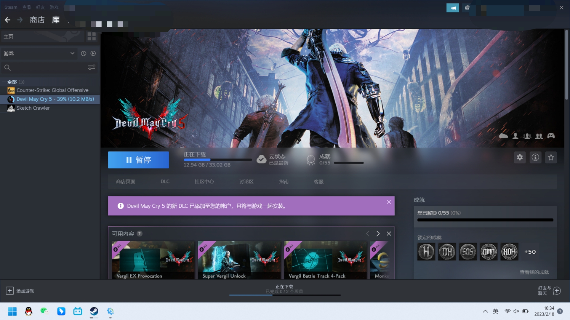This screenshot has height=320, width=570.
Task: Expand the 游戏 category dropdown
Action: 72,53
